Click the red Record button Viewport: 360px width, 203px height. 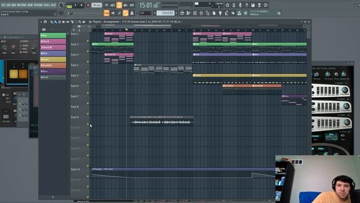pyautogui.click(x=88, y=5)
